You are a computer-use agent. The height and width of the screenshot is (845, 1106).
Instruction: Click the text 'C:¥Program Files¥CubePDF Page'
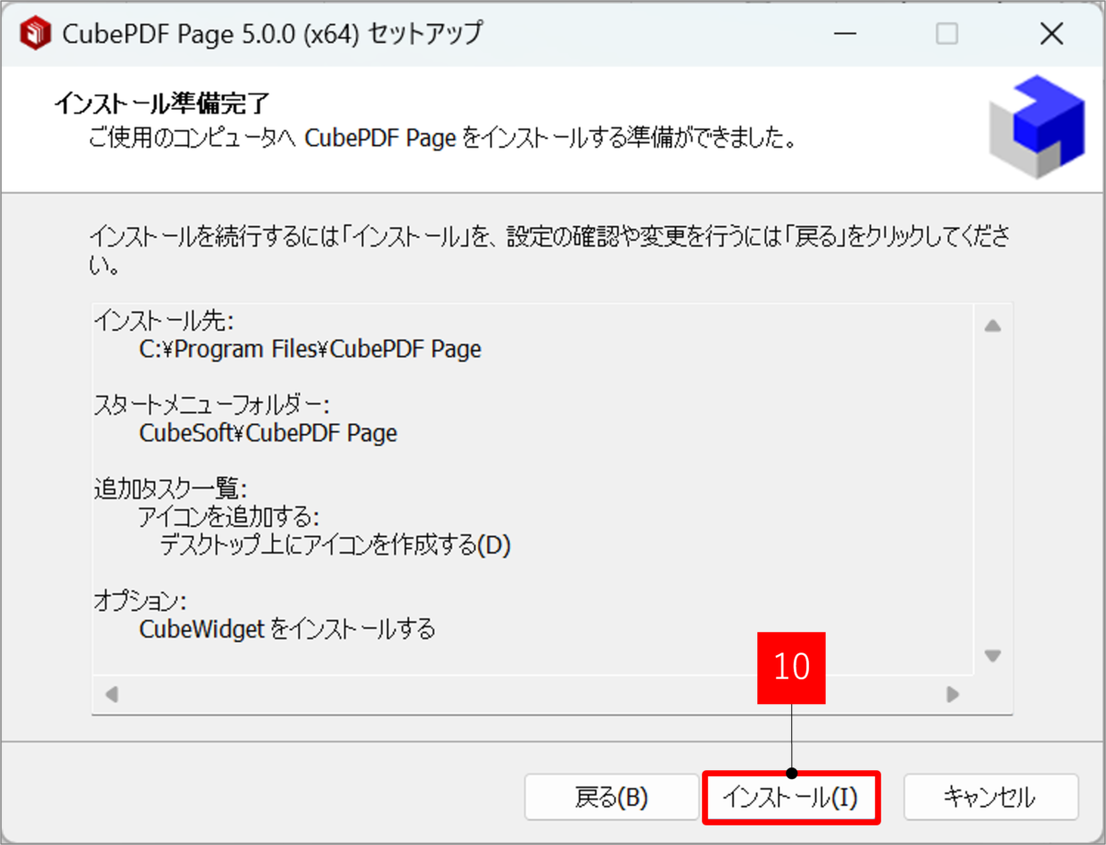(310, 349)
